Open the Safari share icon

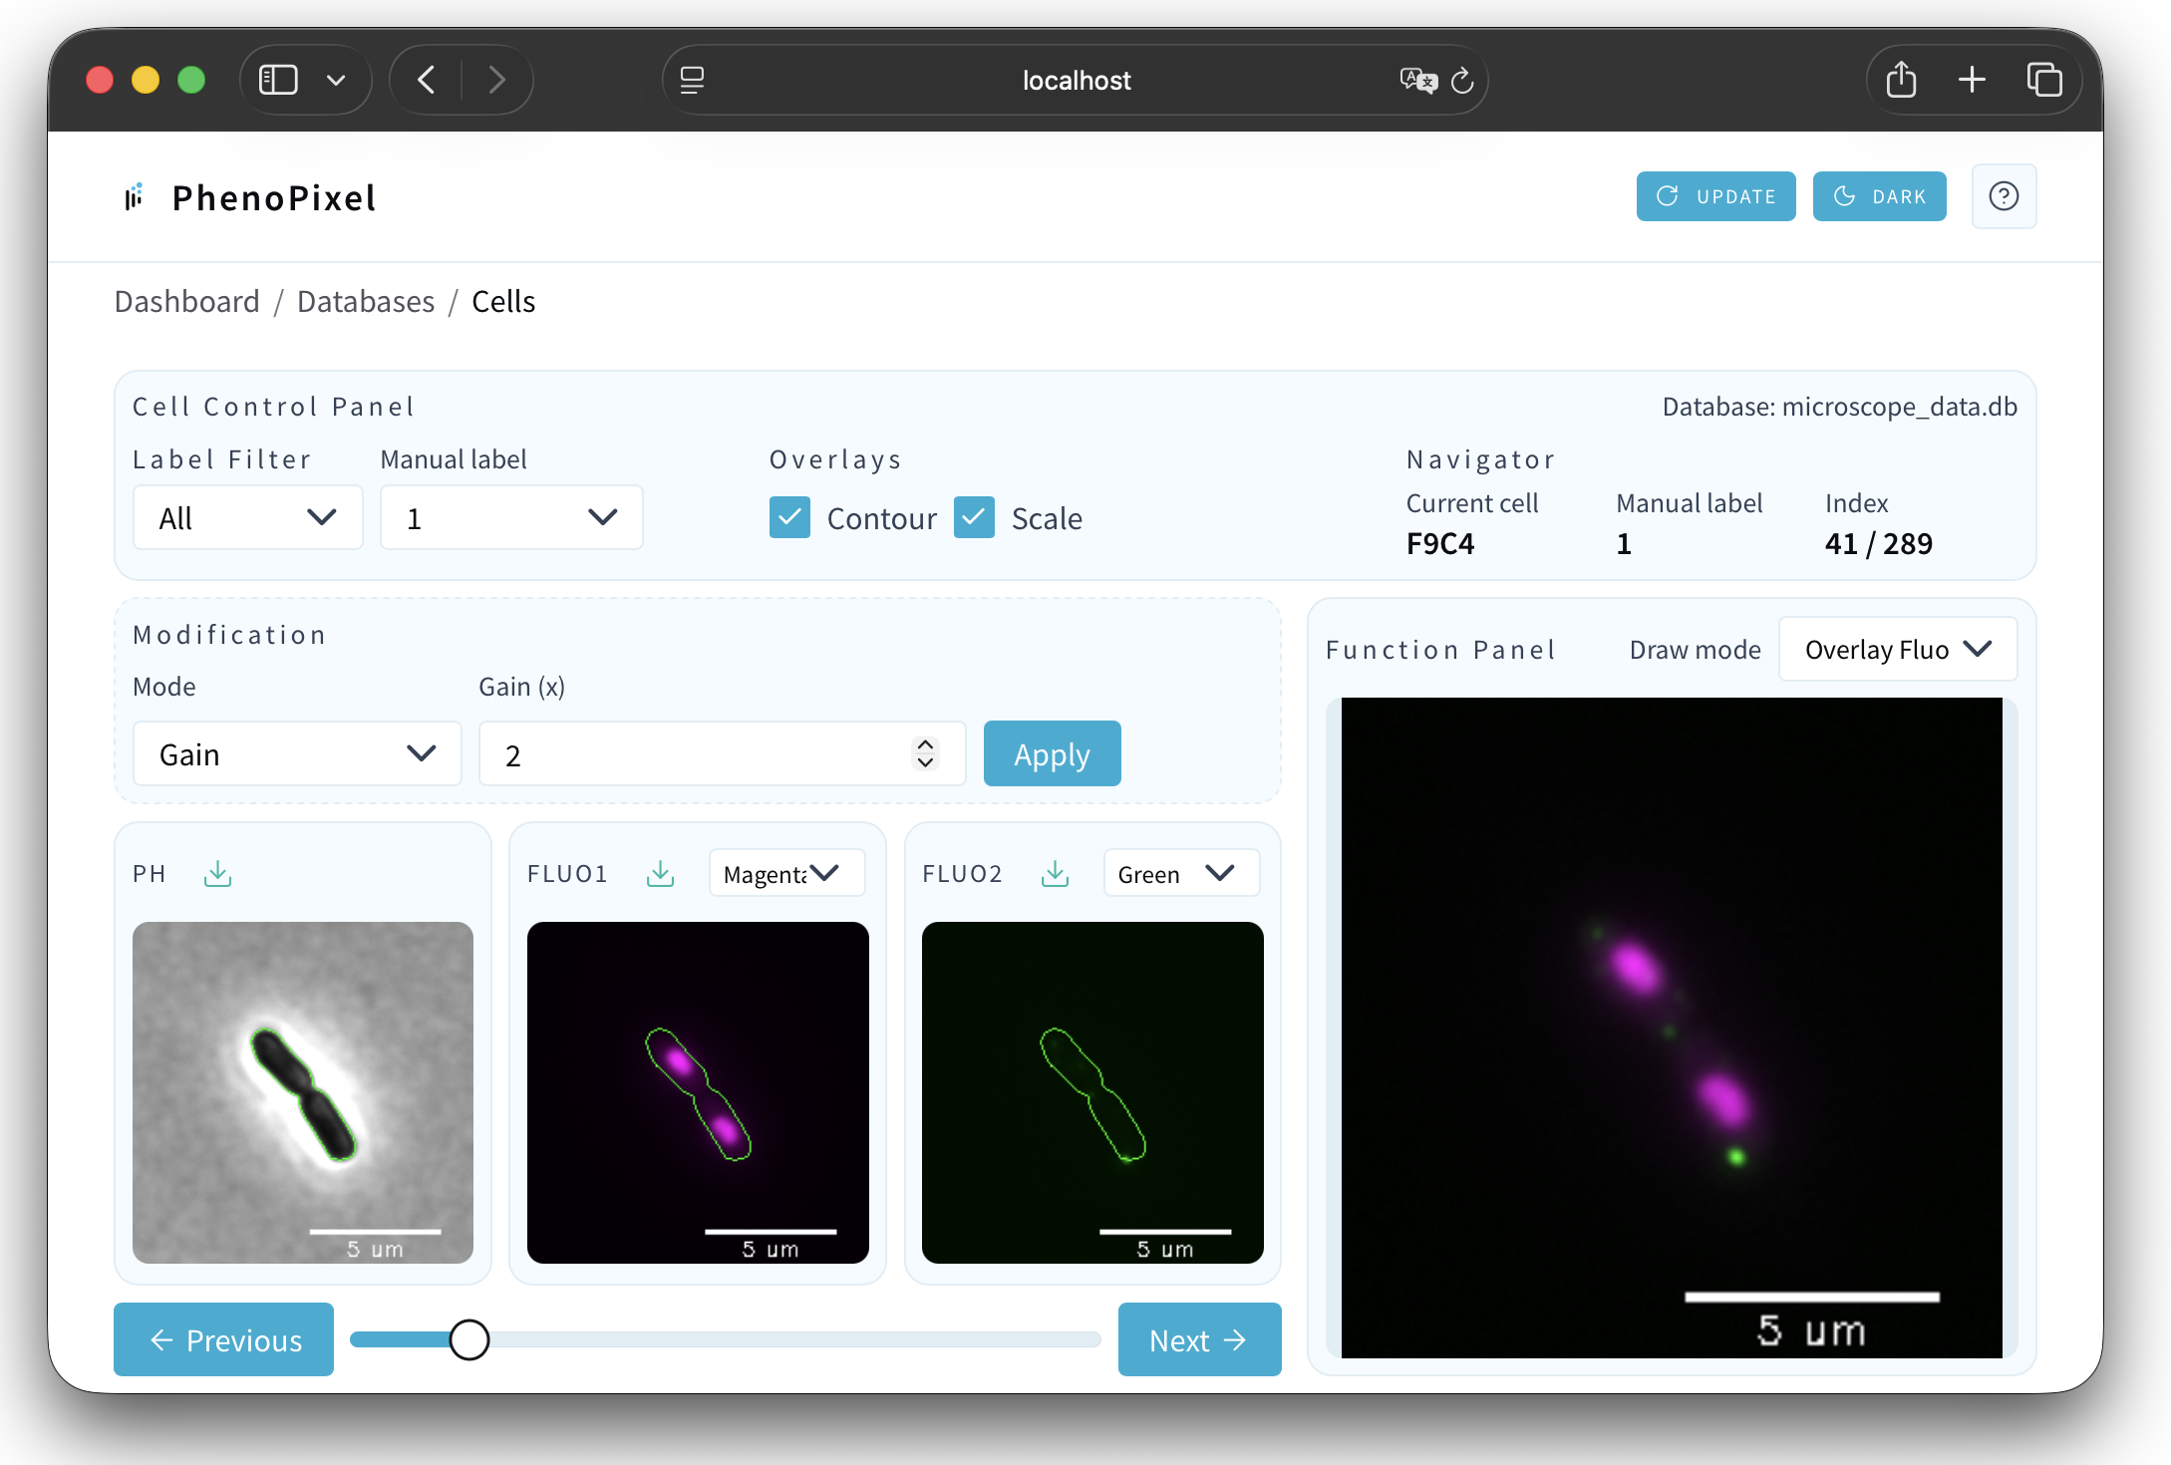[1901, 80]
